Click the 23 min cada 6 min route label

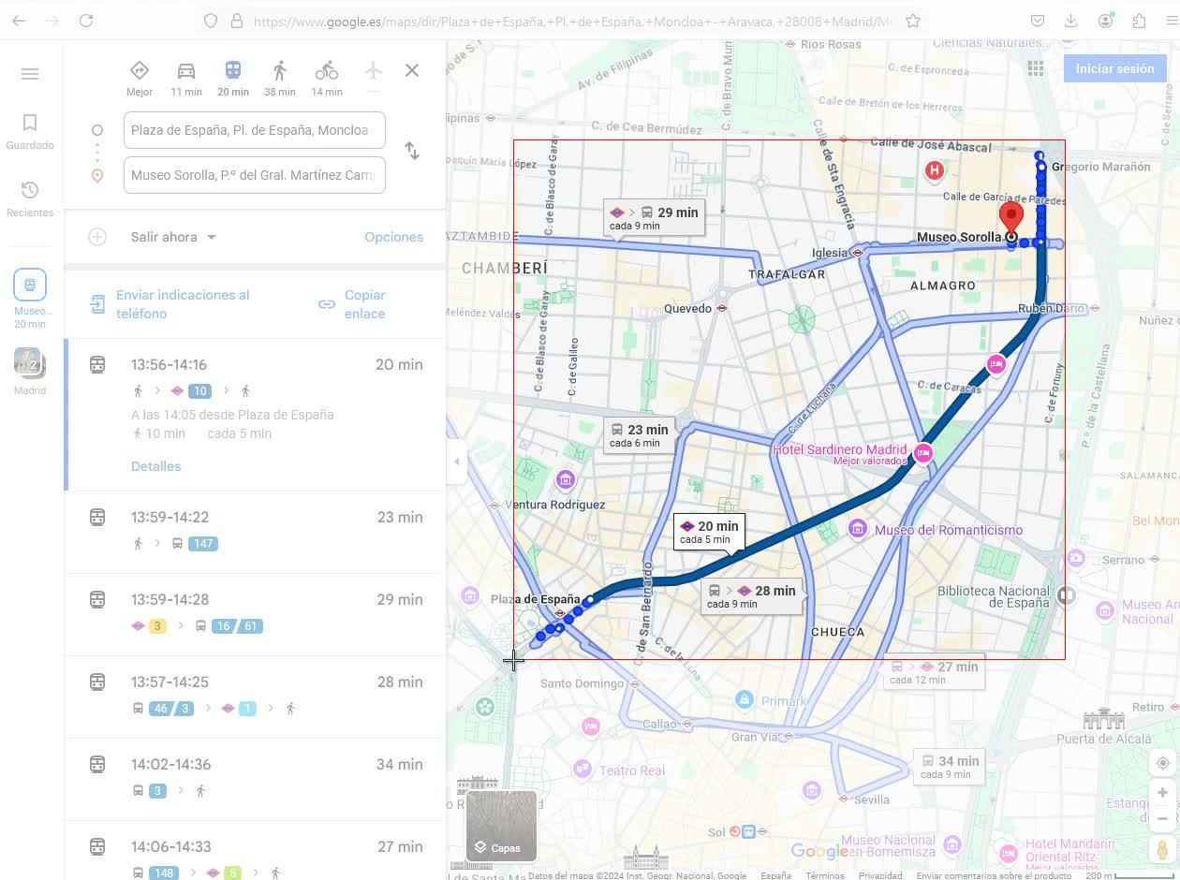pos(639,435)
